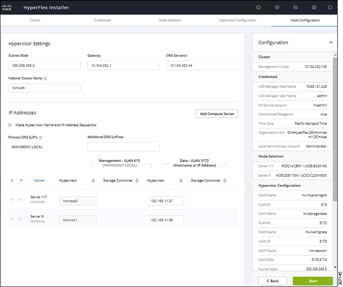Click the HyperFlex Installer title

coord(46,8)
